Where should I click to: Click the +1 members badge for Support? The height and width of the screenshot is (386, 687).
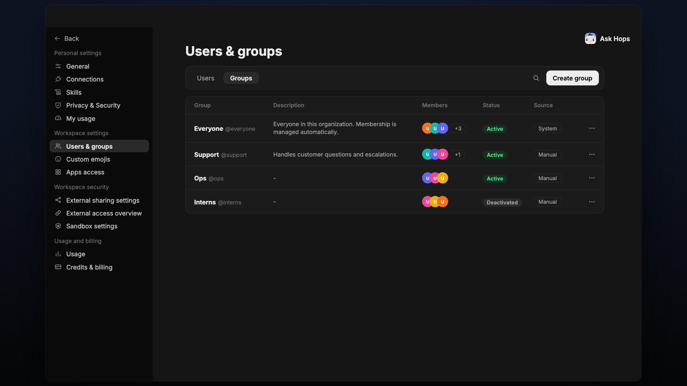(x=458, y=154)
